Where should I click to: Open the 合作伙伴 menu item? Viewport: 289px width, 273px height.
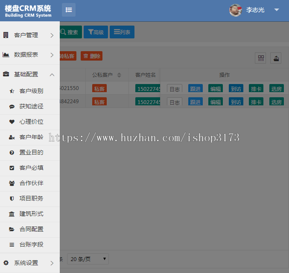point(30,184)
